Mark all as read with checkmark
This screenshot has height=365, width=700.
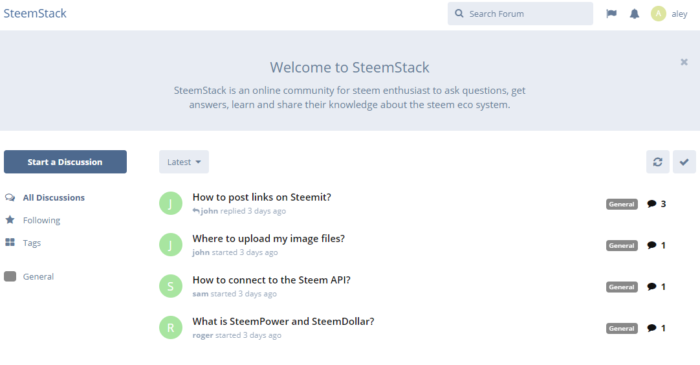click(684, 162)
